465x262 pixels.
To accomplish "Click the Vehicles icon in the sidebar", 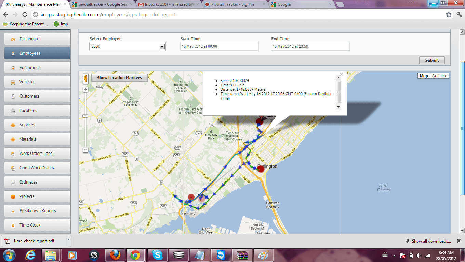I will 13,82.
